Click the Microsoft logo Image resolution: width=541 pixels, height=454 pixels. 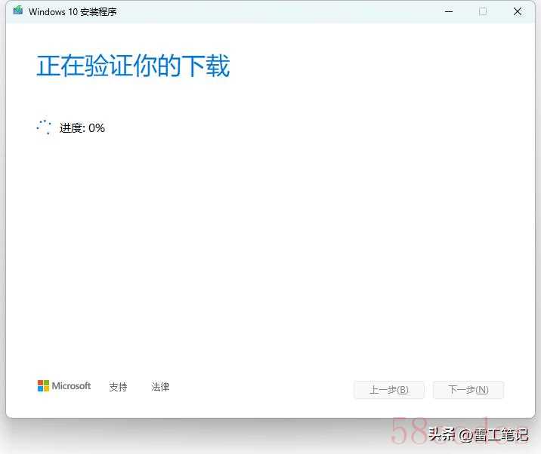coord(64,386)
